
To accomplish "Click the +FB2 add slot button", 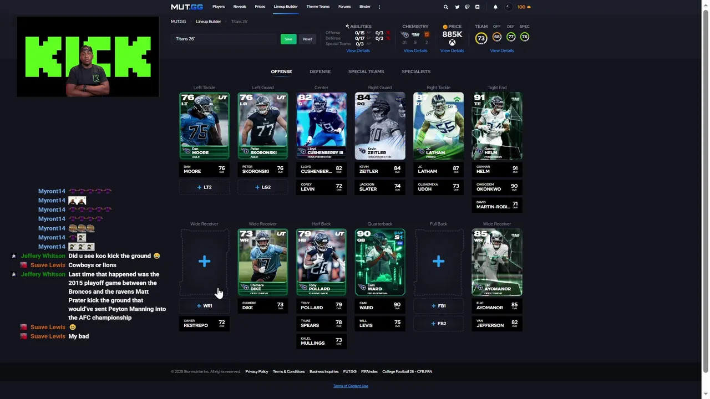I will [x=438, y=324].
